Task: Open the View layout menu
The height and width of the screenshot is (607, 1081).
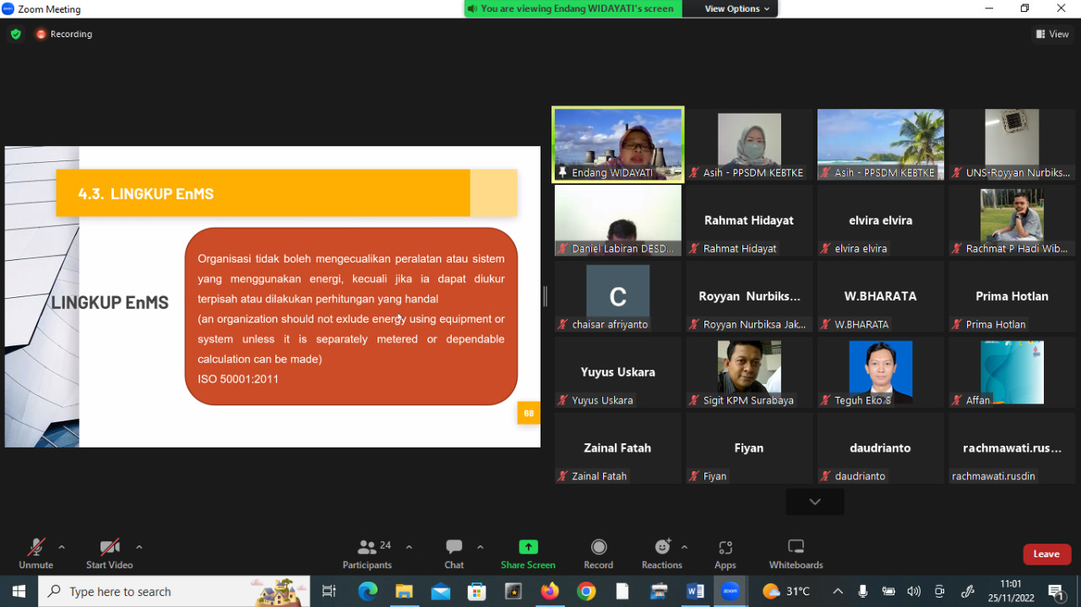Action: click(1052, 34)
